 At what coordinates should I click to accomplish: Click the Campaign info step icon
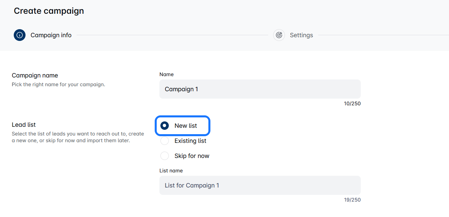(x=19, y=35)
